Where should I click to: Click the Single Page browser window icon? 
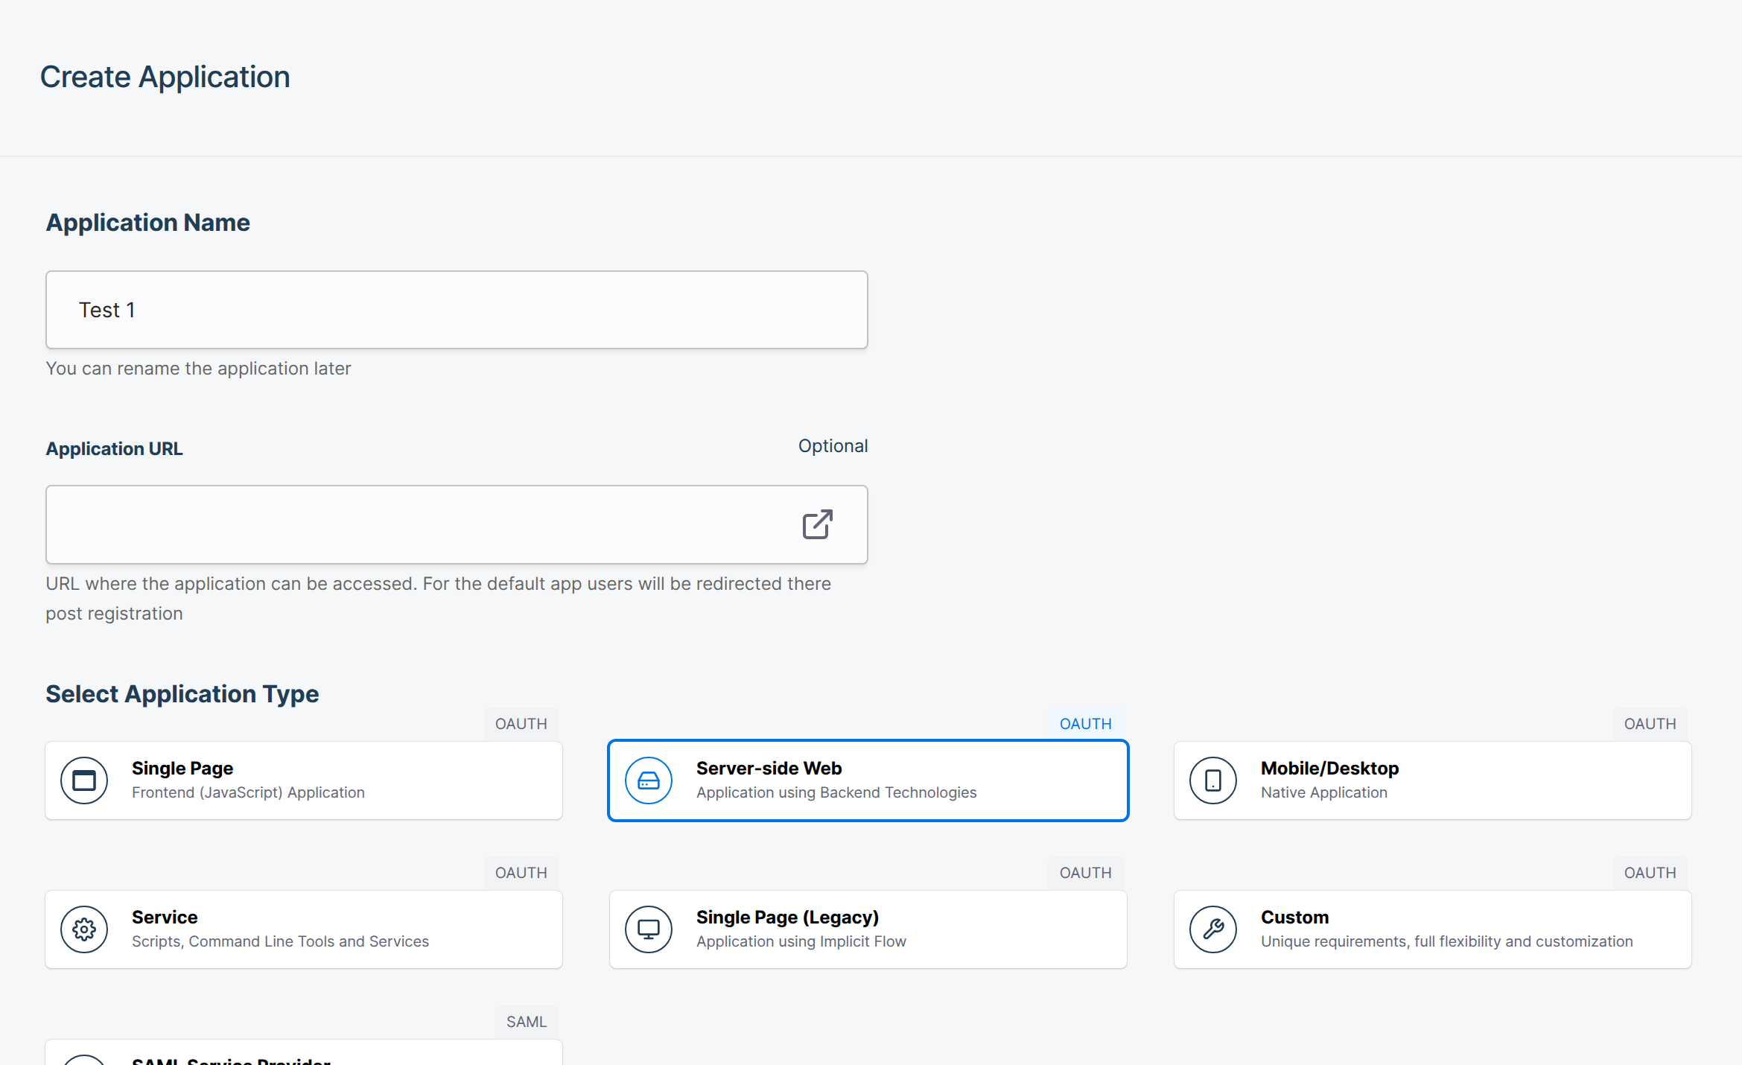click(84, 781)
